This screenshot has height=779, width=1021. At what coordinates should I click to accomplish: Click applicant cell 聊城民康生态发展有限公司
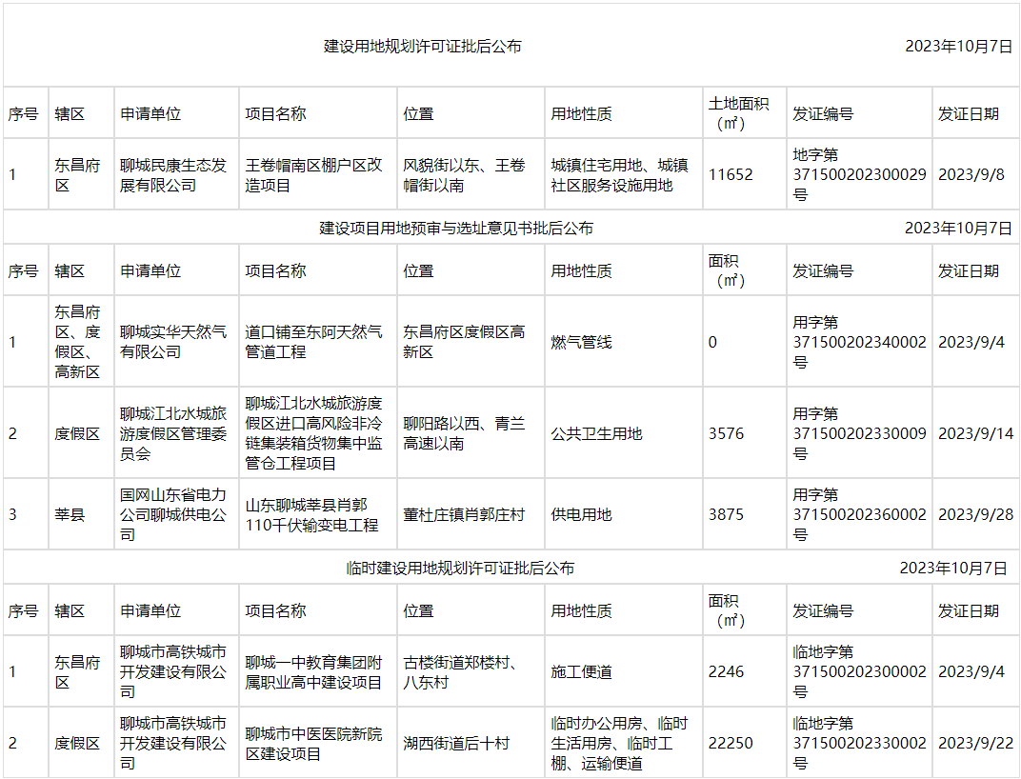point(173,175)
